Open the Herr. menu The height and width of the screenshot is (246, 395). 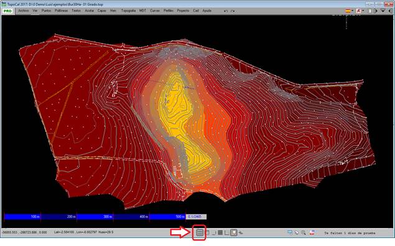point(113,11)
